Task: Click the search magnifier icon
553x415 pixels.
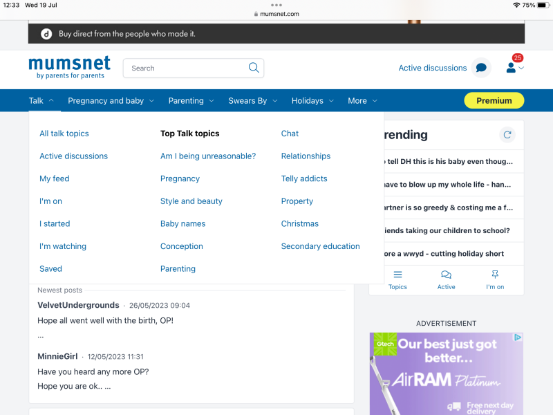Action: (x=254, y=68)
